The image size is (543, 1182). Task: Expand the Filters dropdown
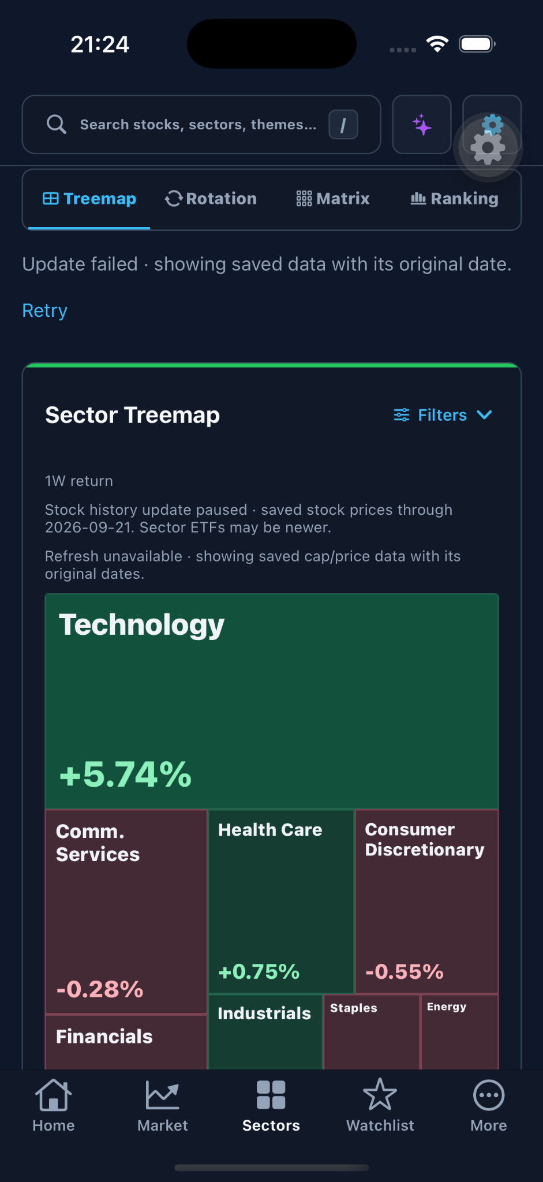[443, 415]
